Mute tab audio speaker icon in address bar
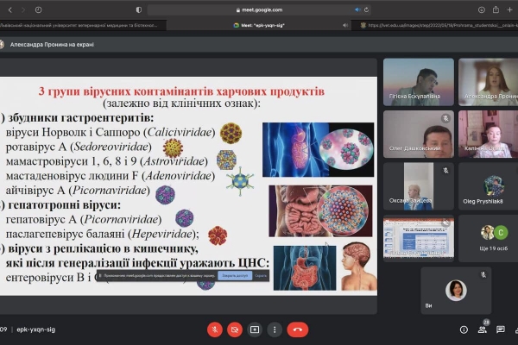Viewport: 518px width, 345px height. click(x=357, y=9)
